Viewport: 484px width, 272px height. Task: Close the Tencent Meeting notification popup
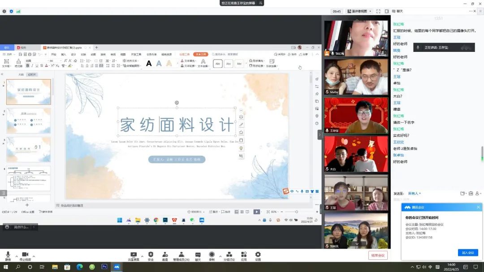[479, 207]
